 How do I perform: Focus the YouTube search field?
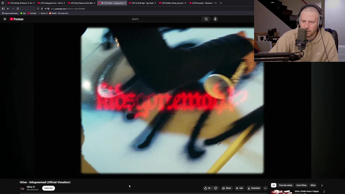(x=166, y=19)
